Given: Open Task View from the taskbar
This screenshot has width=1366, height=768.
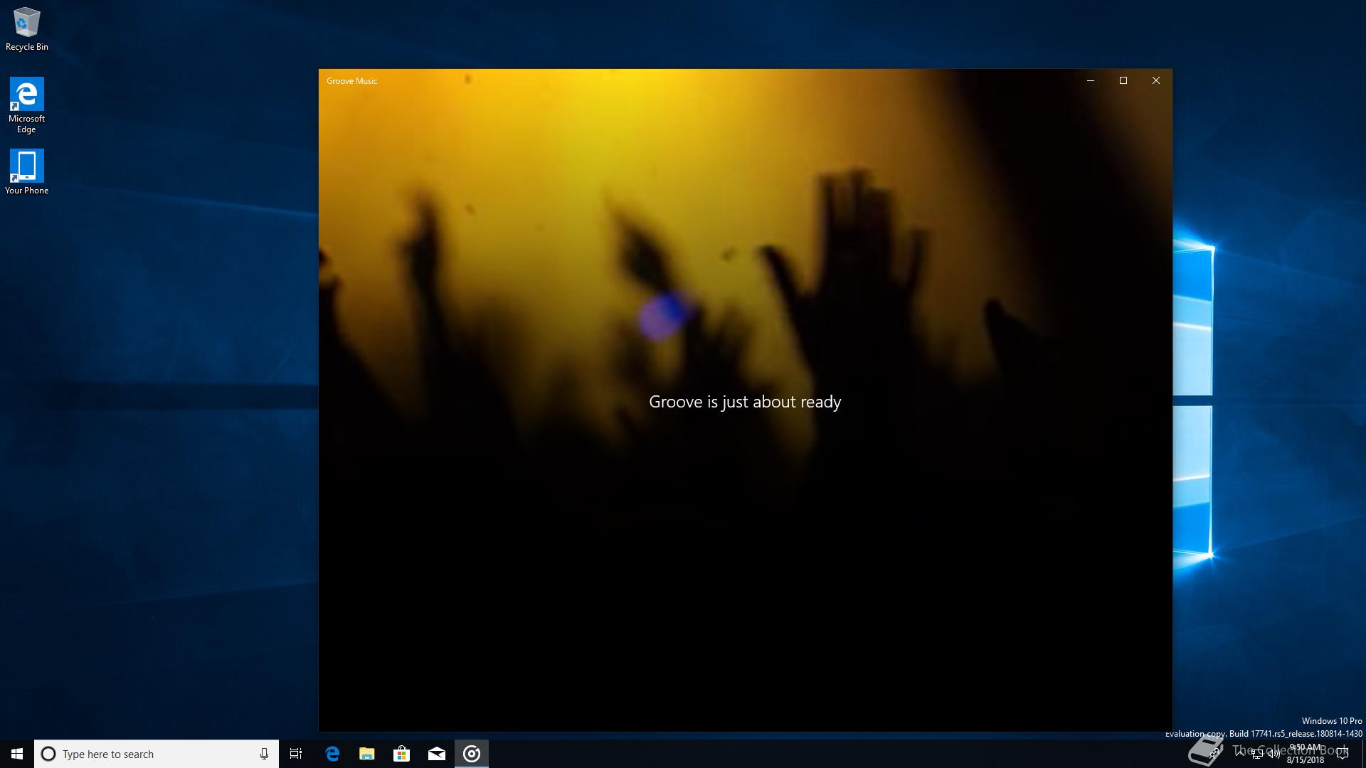Looking at the screenshot, I should pos(296,754).
